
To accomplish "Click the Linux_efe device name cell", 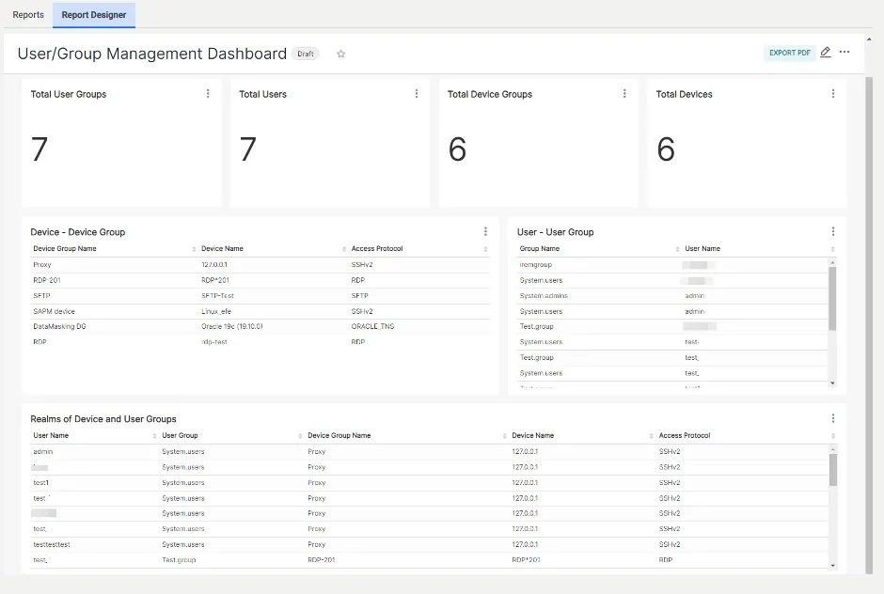I will pyautogui.click(x=216, y=311).
